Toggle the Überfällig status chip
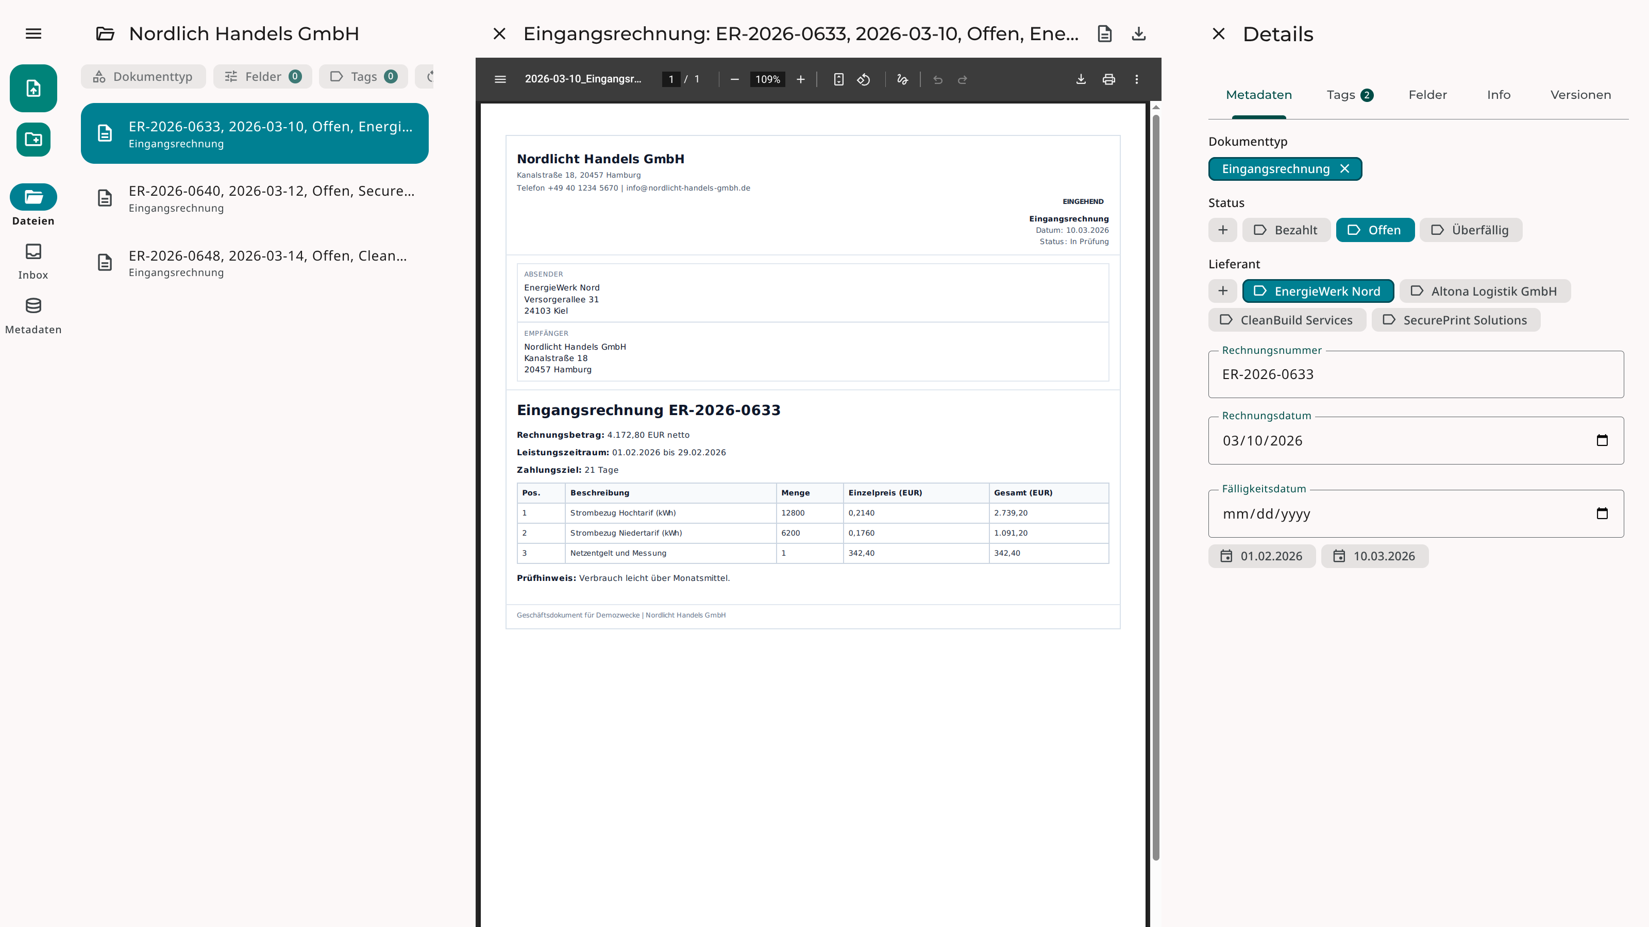1649x927 pixels. 1470,230
